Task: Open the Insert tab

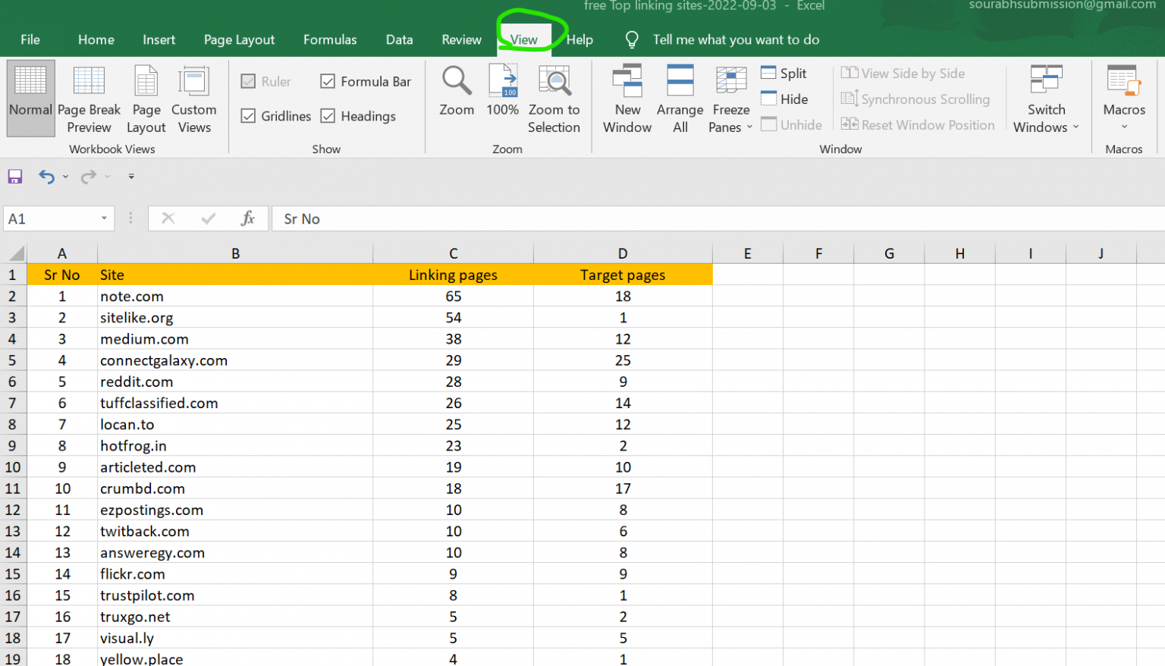Action: pos(159,39)
